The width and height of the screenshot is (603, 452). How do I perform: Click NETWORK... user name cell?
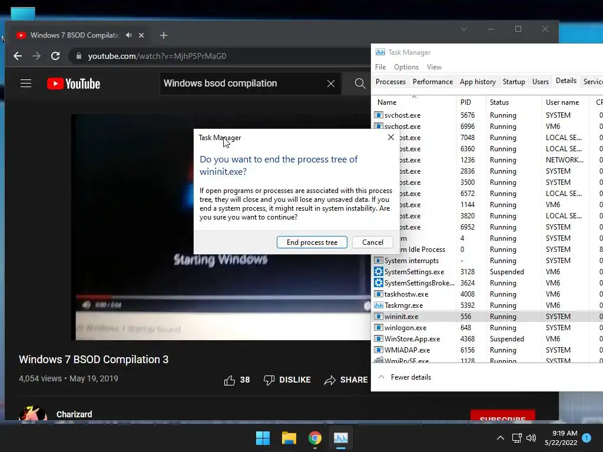coord(564,160)
